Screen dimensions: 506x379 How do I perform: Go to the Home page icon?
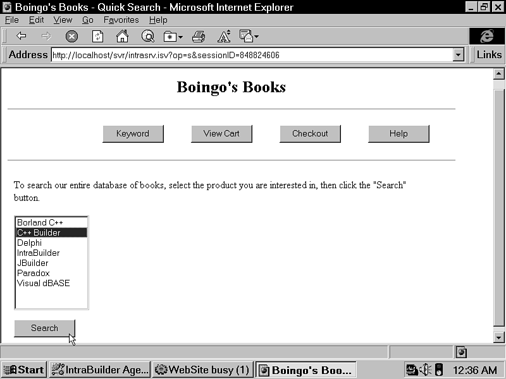click(x=122, y=36)
